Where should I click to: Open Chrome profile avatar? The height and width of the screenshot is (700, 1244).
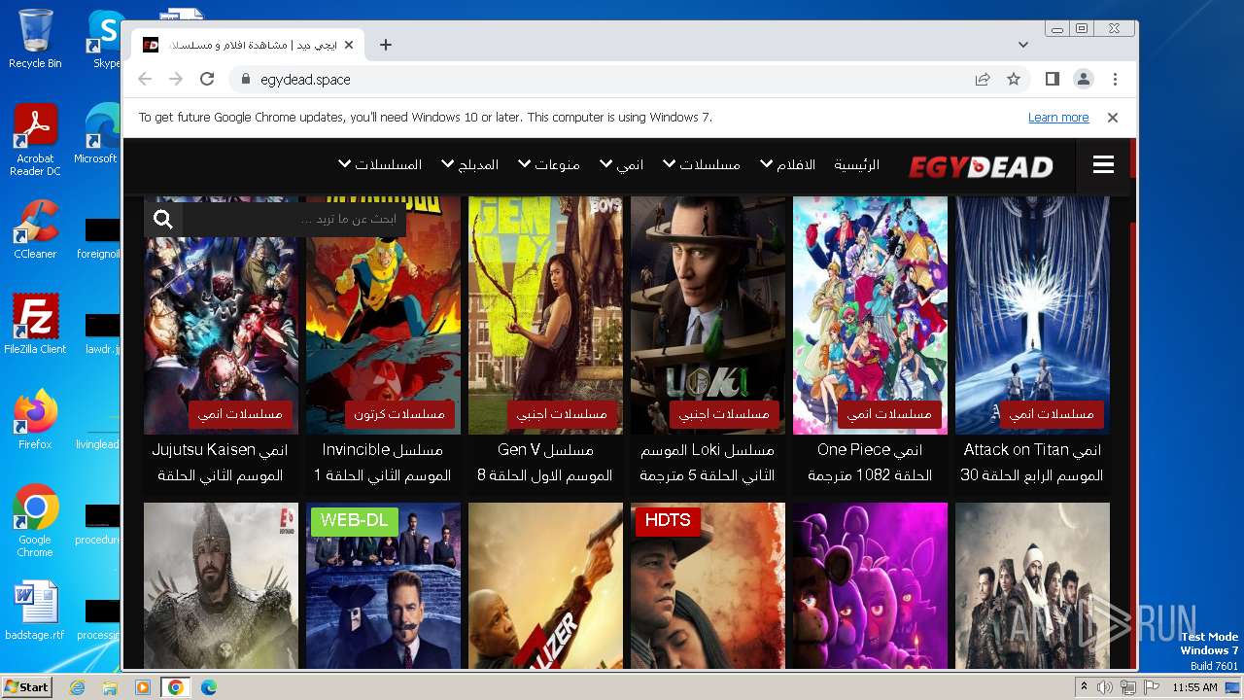[1084, 80]
